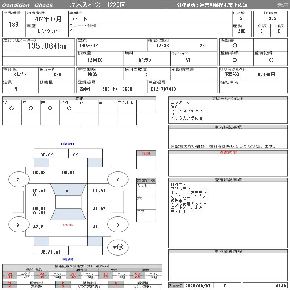This screenshot has height=290, width=290.
Task: Click the ETC appeal point
Action: click(174, 114)
